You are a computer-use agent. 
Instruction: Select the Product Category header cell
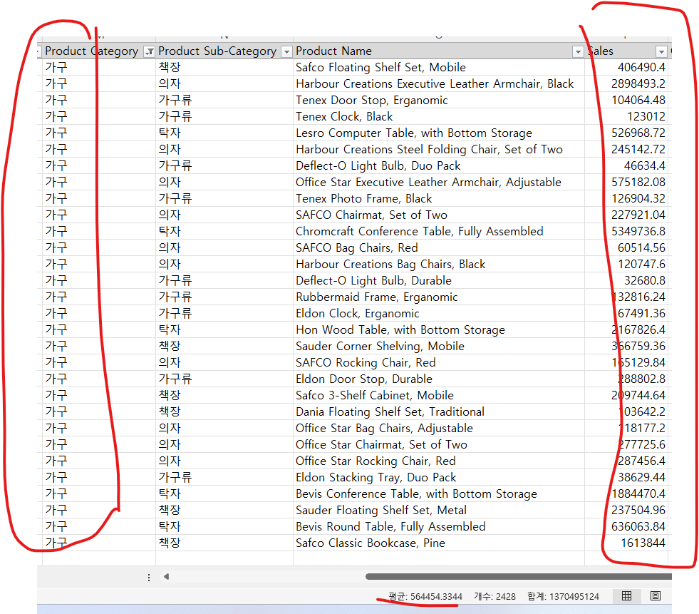(x=99, y=51)
